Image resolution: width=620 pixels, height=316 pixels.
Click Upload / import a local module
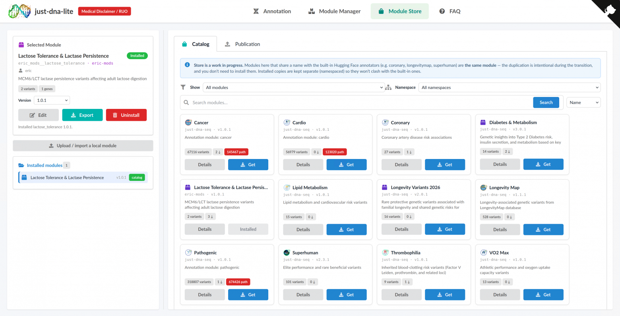pos(83,145)
